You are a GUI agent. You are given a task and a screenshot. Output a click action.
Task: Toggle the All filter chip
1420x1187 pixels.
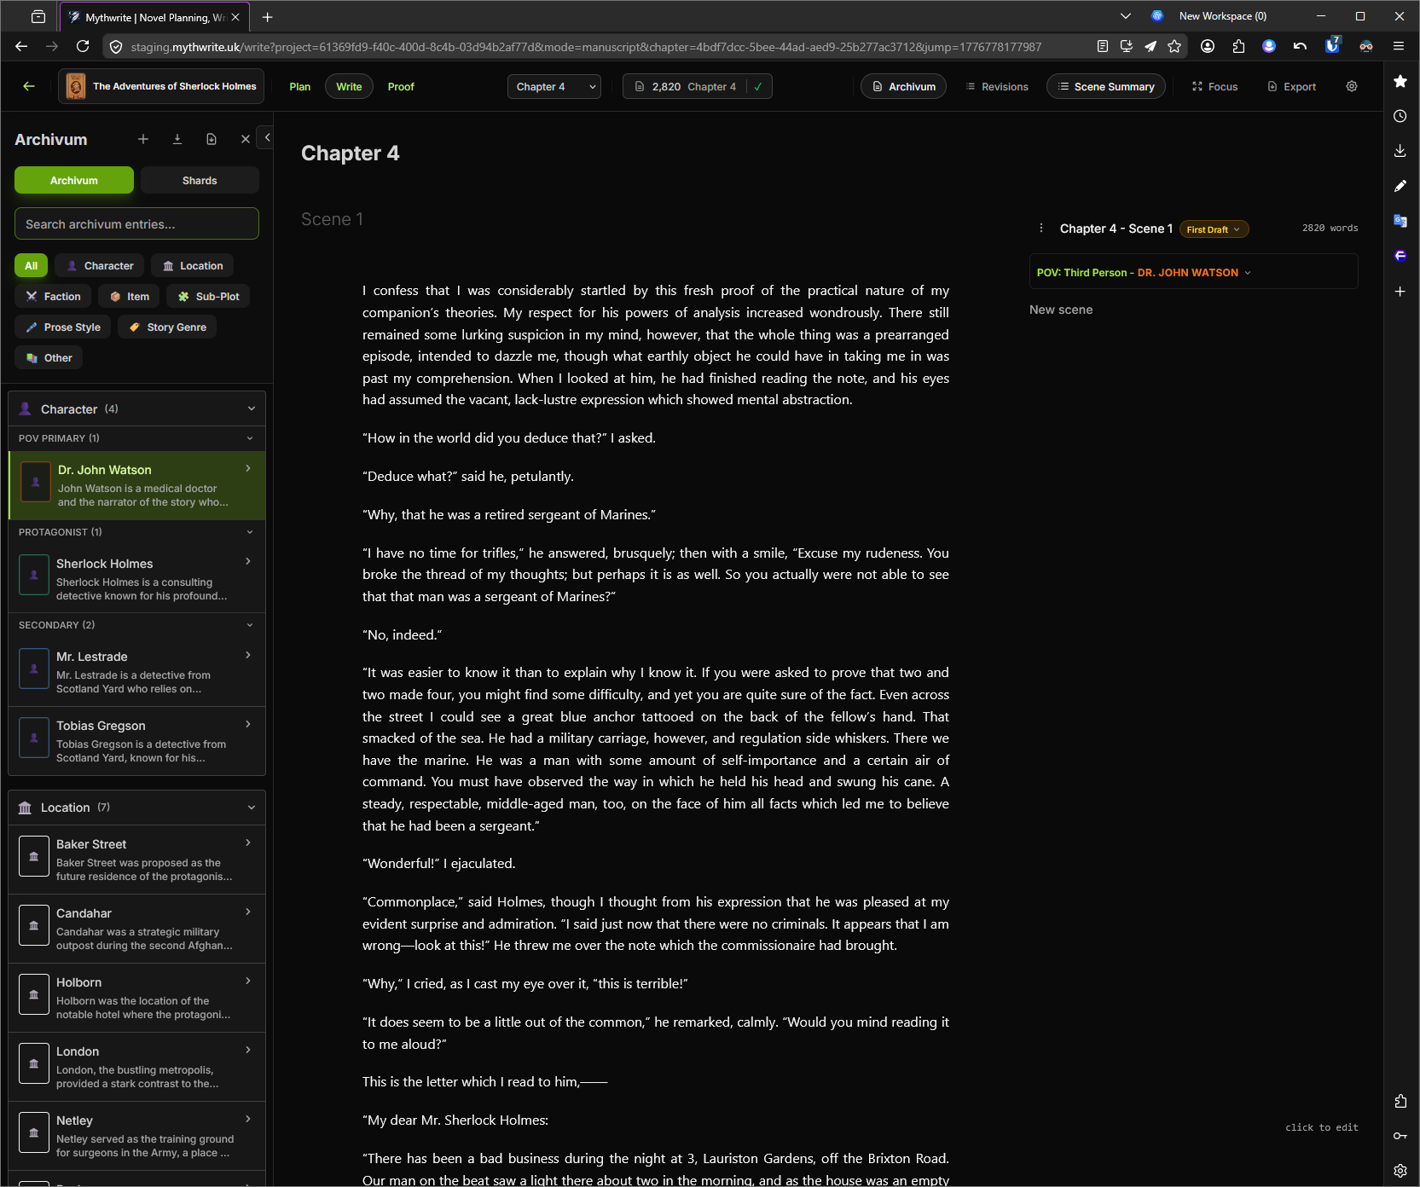pos(31,266)
